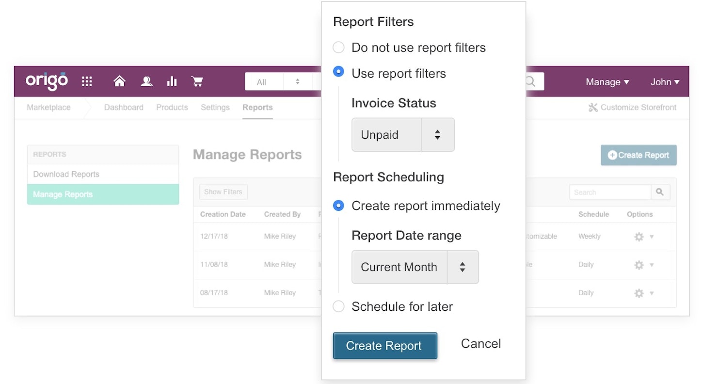Choose the Schedule for later option

coord(338,306)
